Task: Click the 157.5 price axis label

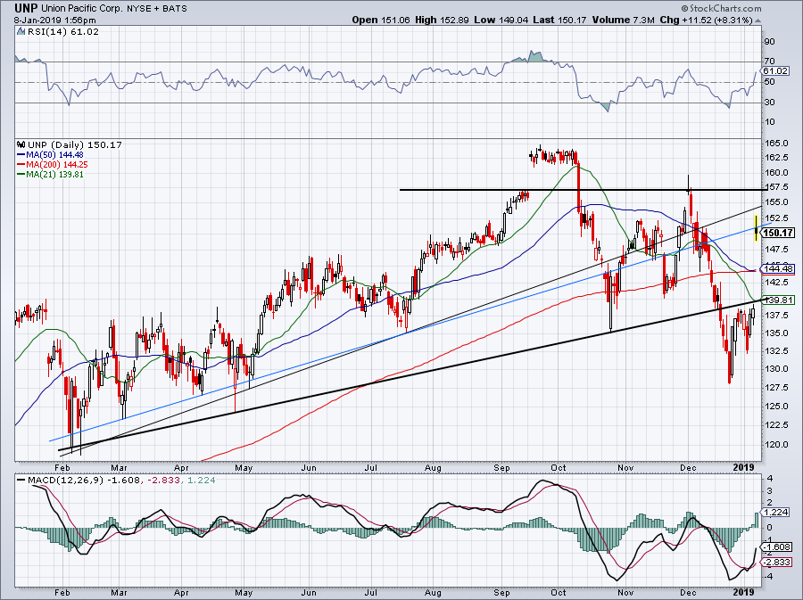Action: [x=776, y=188]
